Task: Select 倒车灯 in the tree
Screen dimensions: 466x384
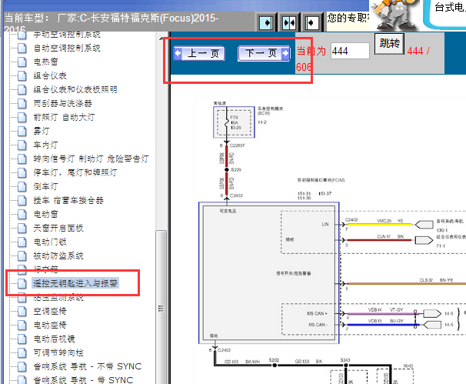Action: pyautogui.click(x=45, y=186)
